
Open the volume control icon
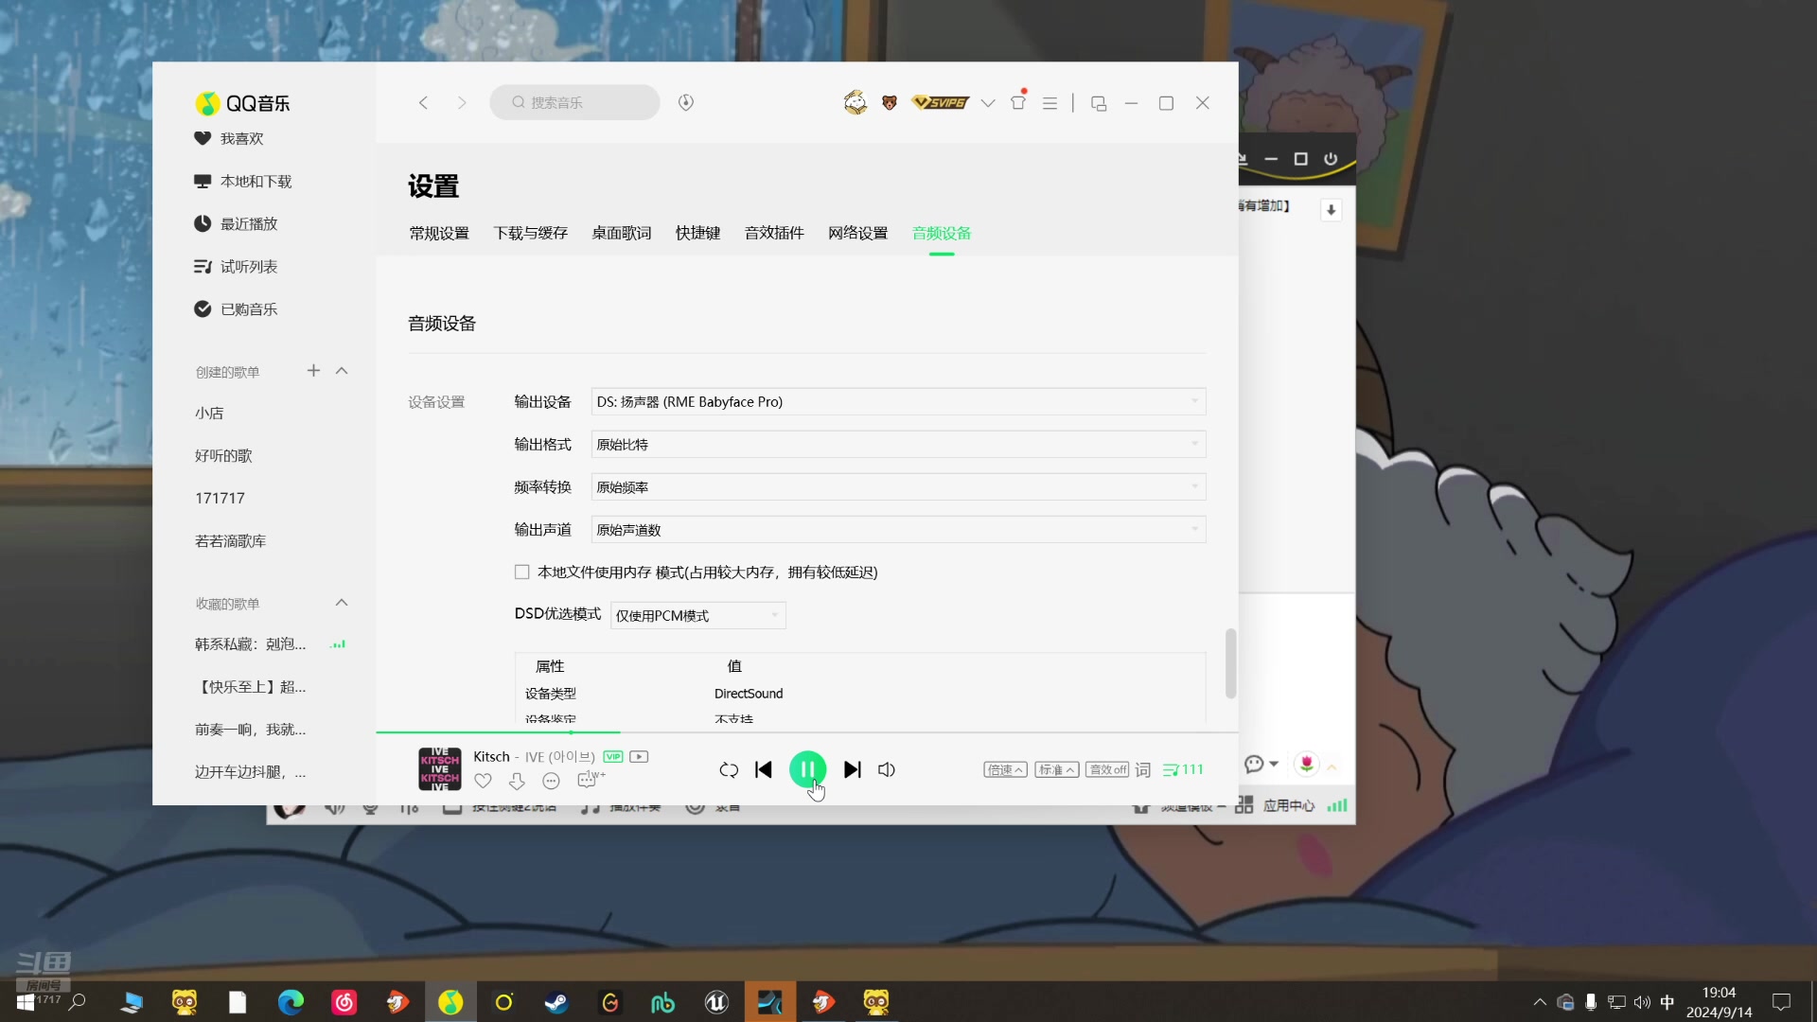pos(887,769)
